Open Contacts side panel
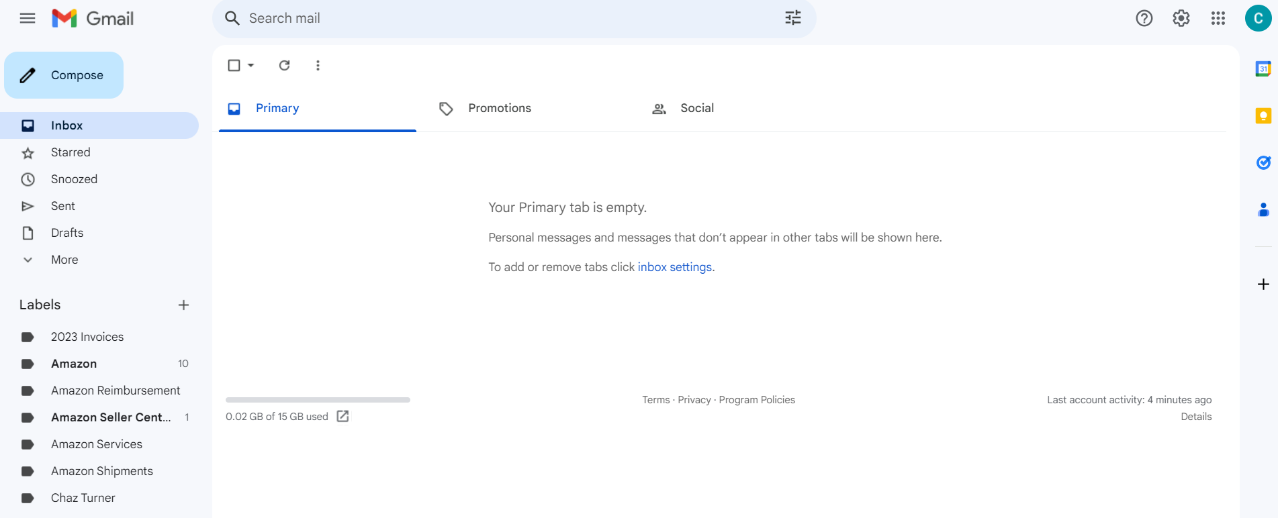 click(1263, 209)
